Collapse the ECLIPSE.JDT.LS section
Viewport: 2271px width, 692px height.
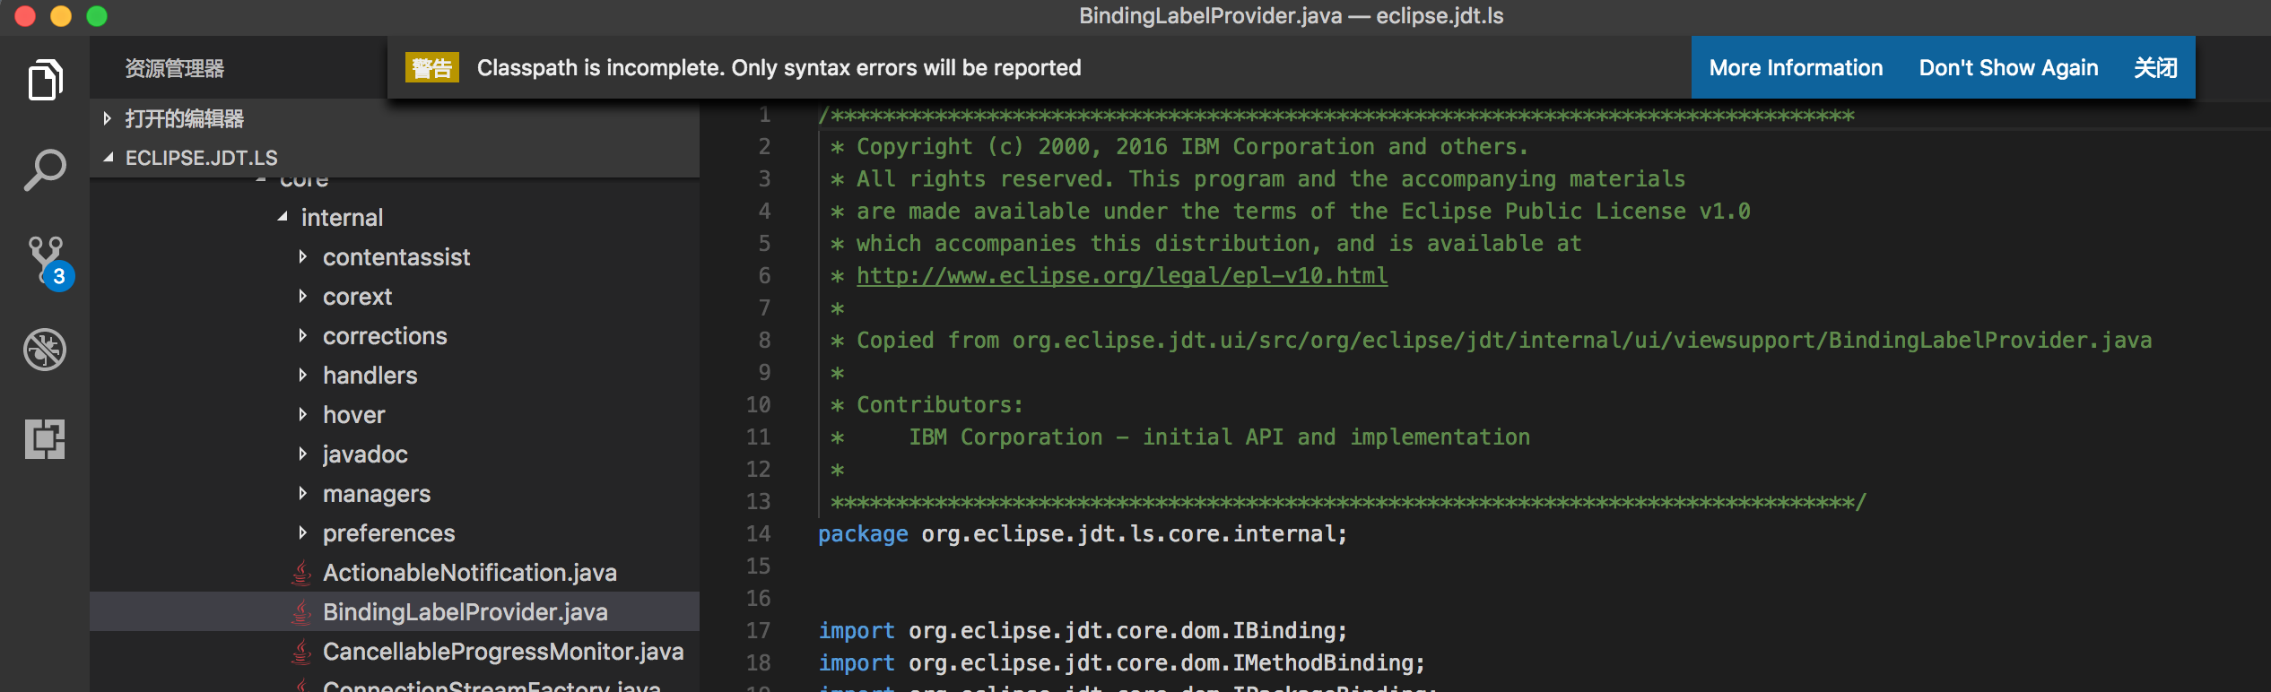coord(109,158)
